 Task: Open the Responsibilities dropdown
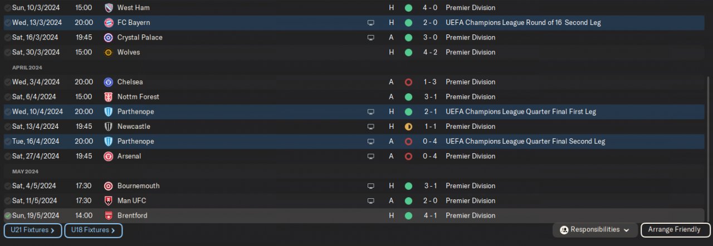click(x=595, y=230)
